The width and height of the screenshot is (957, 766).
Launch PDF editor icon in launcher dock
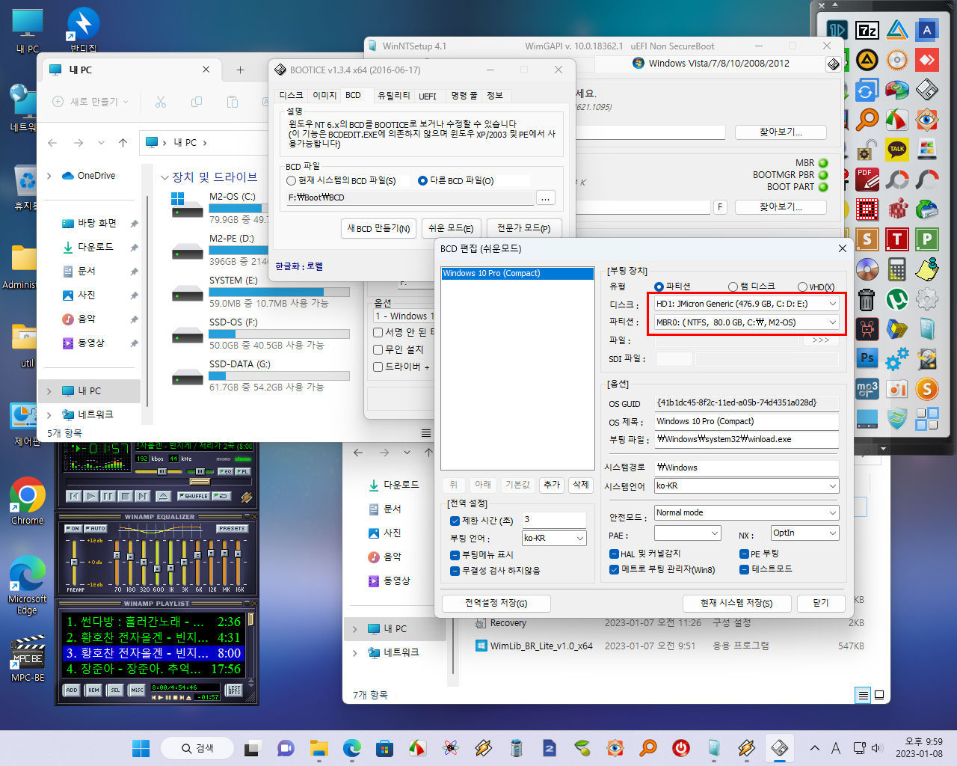click(x=867, y=179)
